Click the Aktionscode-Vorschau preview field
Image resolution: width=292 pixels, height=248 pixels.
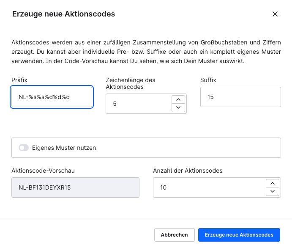tap(75, 187)
